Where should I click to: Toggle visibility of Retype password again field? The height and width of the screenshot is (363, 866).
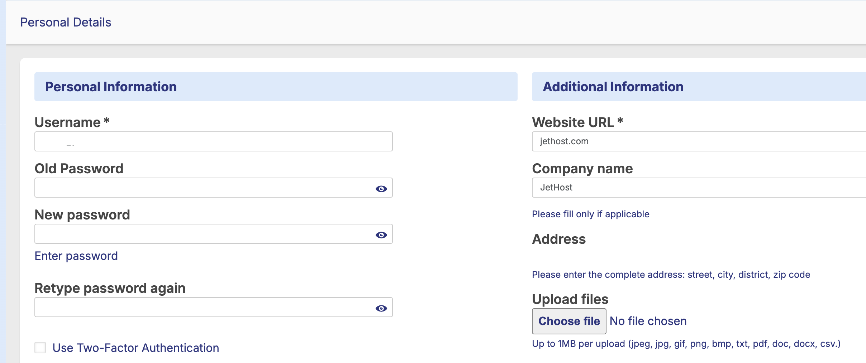pyautogui.click(x=381, y=308)
